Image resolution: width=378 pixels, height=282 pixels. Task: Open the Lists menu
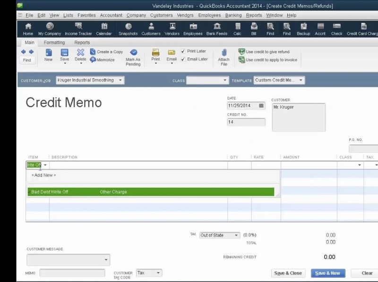[68, 15]
